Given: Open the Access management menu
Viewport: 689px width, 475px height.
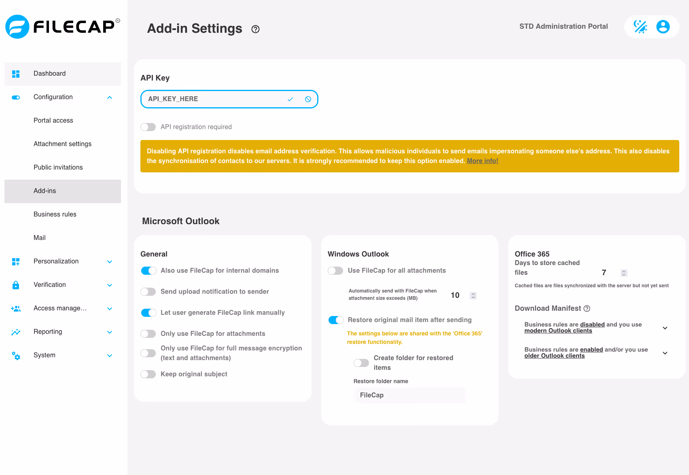Looking at the screenshot, I should click(60, 308).
